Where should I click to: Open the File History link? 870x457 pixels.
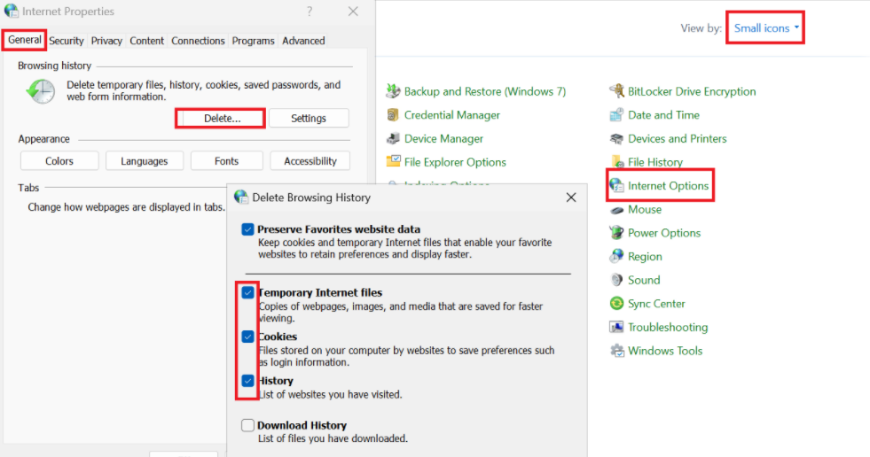click(x=655, y=162)
